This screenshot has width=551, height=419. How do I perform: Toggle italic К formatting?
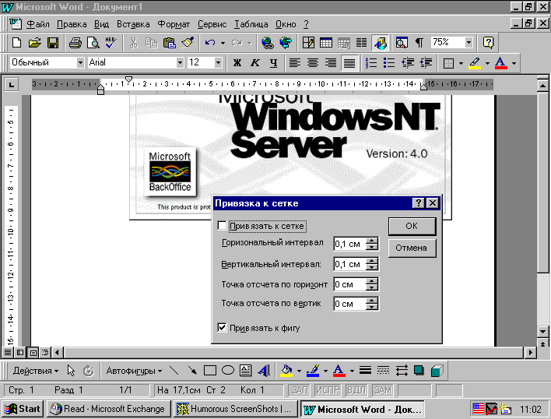tap(255, 63)
